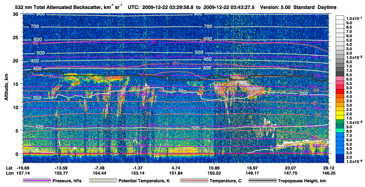Click longitude value '155.77'
Viewport: 365px width, 187px height.
pos(61,173)
